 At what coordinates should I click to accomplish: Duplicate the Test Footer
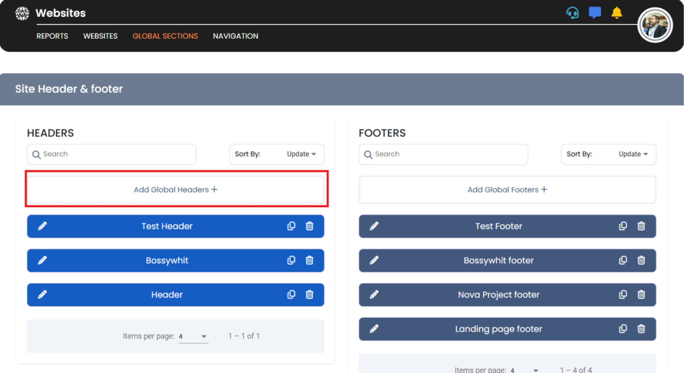[623, 226]
